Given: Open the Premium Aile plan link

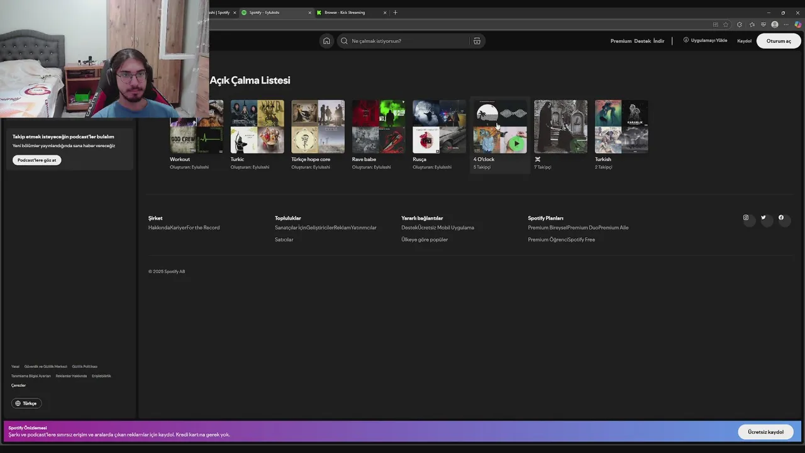Looking at the screenshot, I should (613, 228).
